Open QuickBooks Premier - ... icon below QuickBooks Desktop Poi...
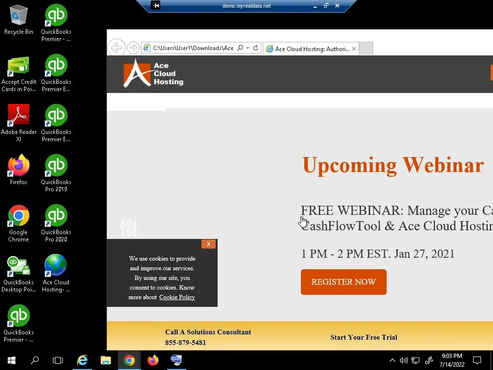 pyautogui.click(x=19, y=323)
